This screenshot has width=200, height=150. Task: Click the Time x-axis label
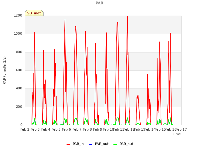click(177, 134)
